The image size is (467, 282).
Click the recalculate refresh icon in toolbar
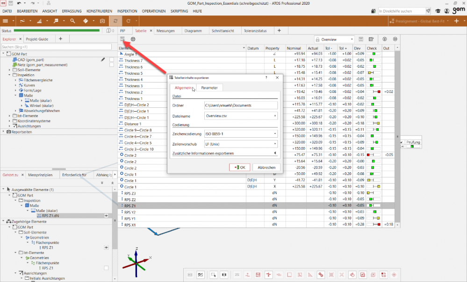tap(115, 21)
